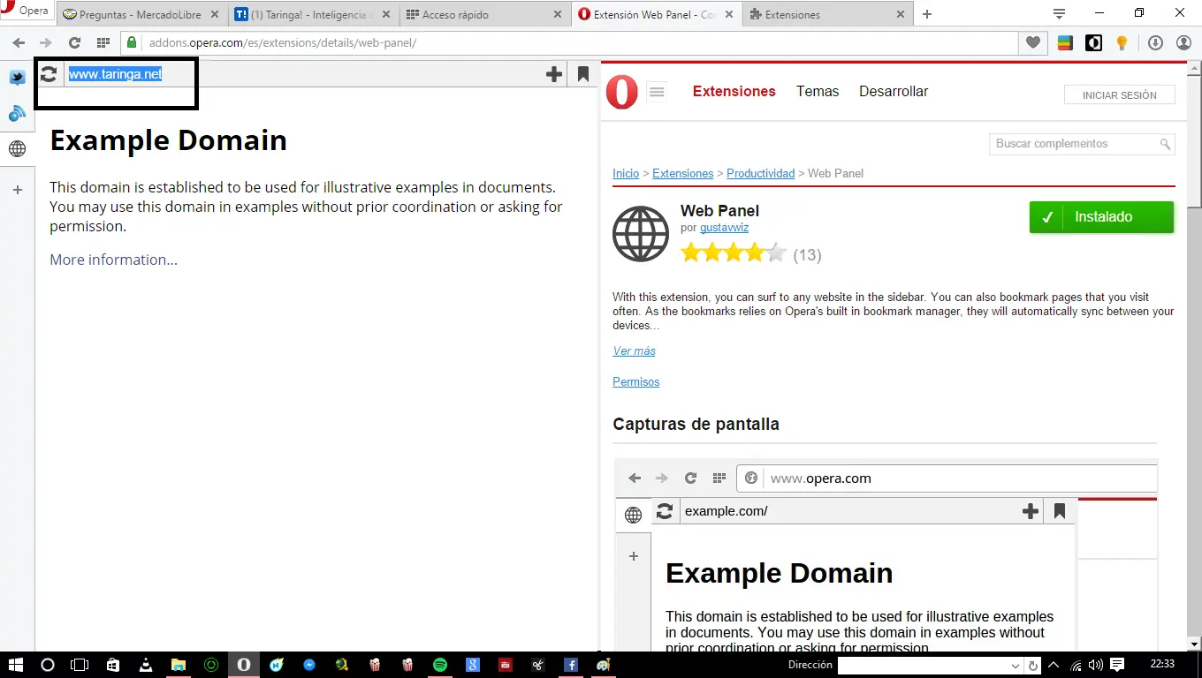This screenshot has height=678, width=1202.
Task: Click the yellow lightbulb extension icon
Action: [1122, 42]
